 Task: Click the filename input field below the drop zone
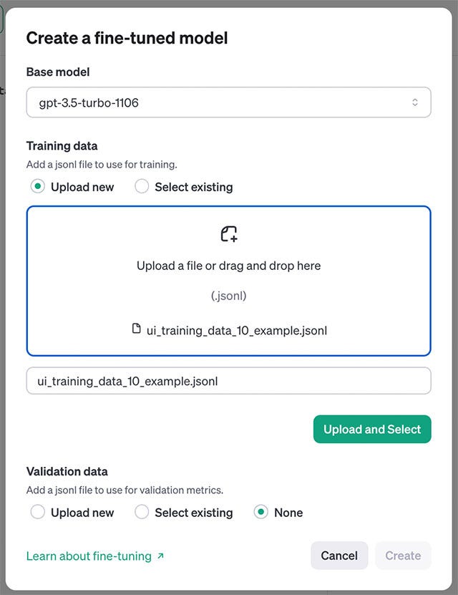tap(228, 380)
